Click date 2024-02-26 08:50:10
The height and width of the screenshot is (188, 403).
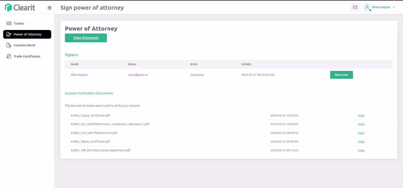point(284,133)
